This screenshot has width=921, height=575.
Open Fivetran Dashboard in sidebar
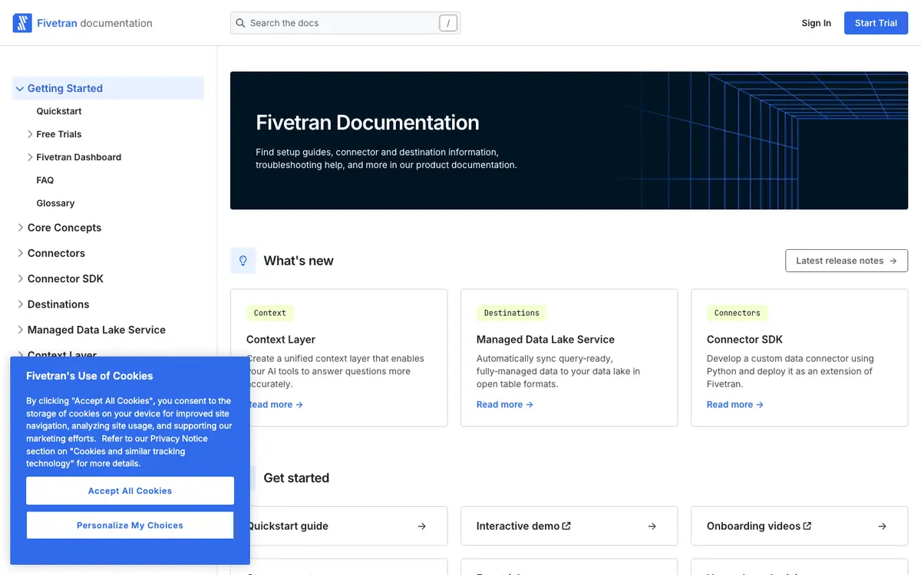[79, 157]
